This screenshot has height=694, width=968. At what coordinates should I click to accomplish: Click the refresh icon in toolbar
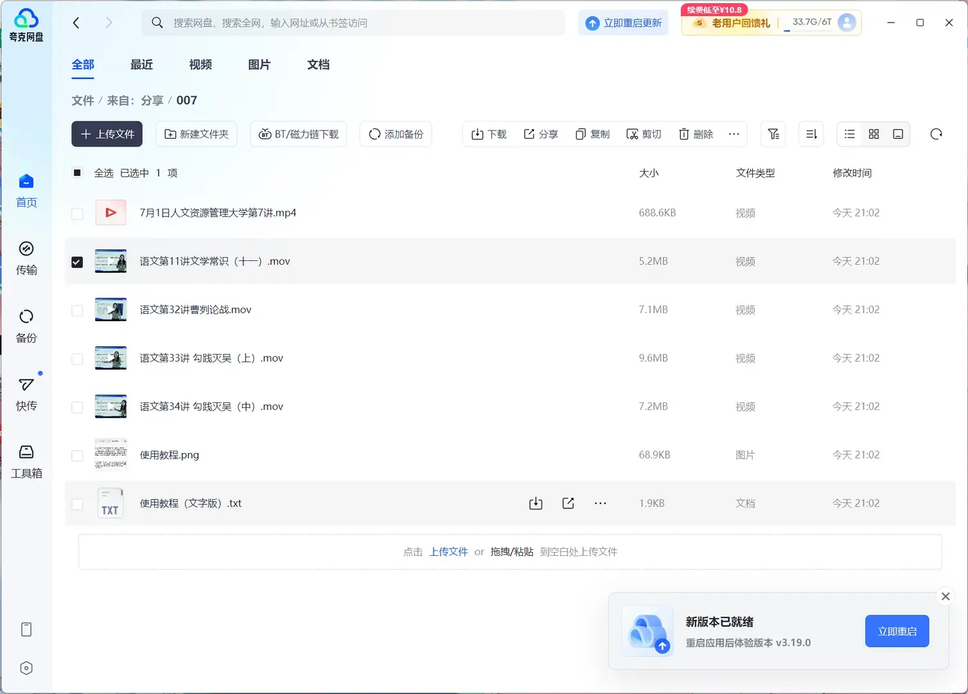pyautogui.click(x=936, y=134)
